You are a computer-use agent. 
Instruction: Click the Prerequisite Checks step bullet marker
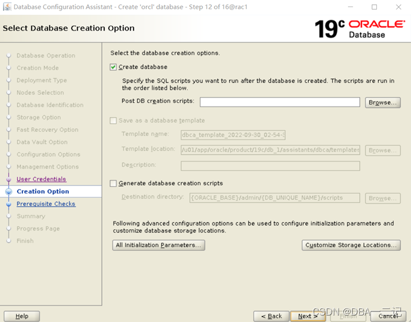pyautogui.click(x=9, y=204)
